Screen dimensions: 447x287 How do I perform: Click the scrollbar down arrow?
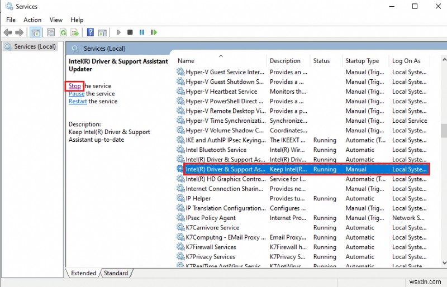click(x=444, y=263)
